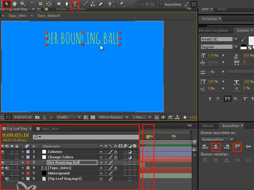Mute the Fig Leaf Rag.mp3 audio
Image resolution: width=254 pixels, height=190 pixels.
(7, 179)
